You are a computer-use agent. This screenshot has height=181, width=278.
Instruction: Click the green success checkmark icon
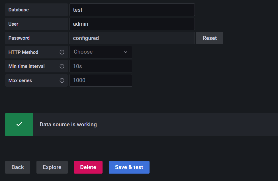pyautogui.click(x=19, y=124)
